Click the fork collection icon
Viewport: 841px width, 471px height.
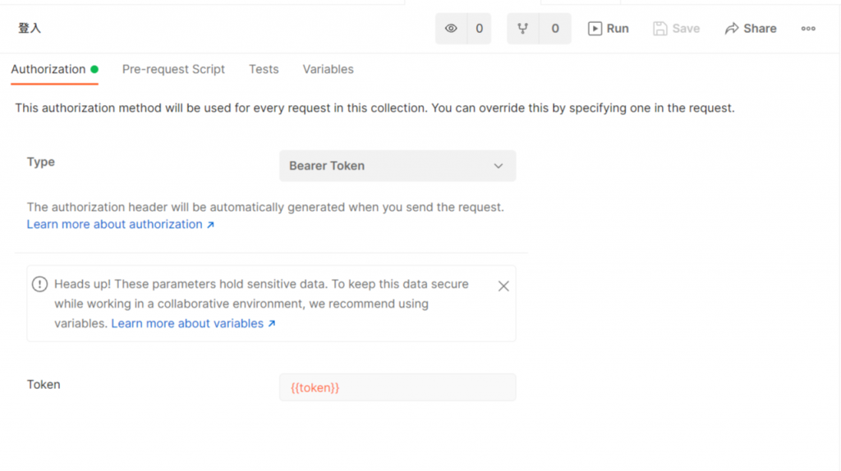click(x=522, y=29)
